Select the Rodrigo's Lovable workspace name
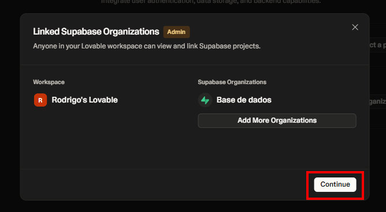Viewport: 386px width, 212px height. 84,100
